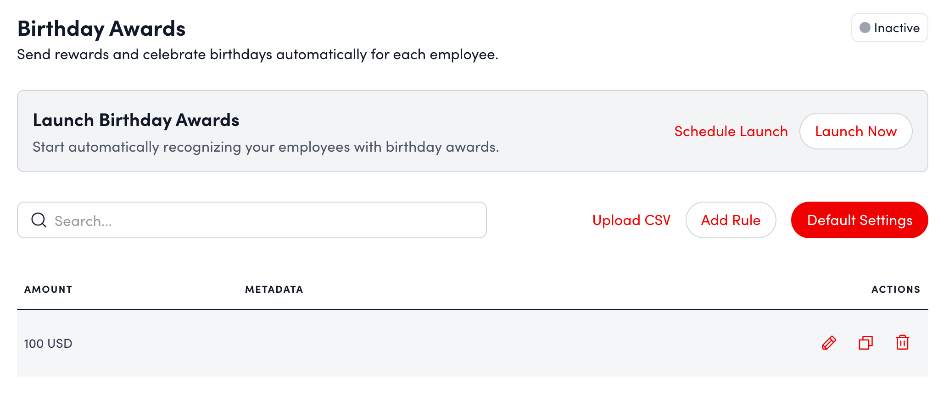Select the 100 USD amount cell
The image size is (949, 417).
click(48, 344)
